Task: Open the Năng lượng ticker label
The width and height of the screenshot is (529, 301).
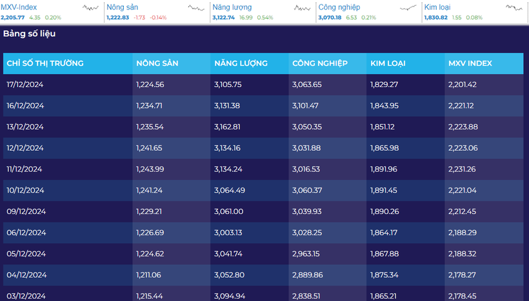Action: point(232,7)
